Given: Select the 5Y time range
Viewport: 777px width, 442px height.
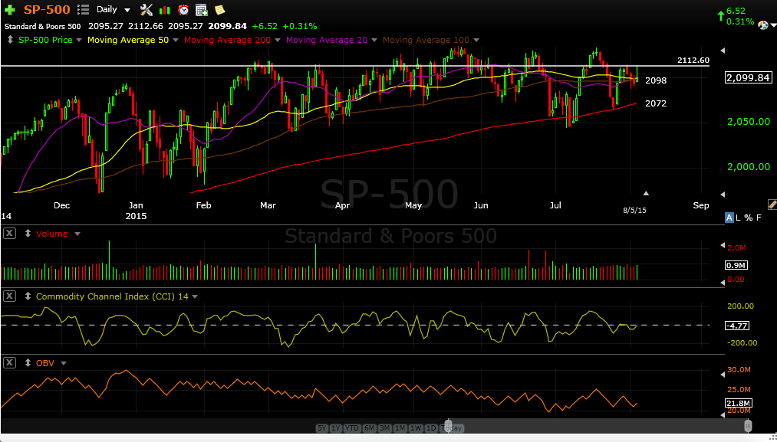Looking at the screenshot, I should tap(321, 427).
